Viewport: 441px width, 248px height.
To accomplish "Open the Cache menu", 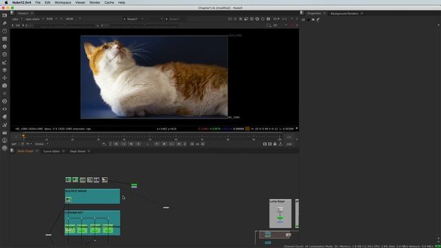I will pyautogui.click(x=109, y=3).
